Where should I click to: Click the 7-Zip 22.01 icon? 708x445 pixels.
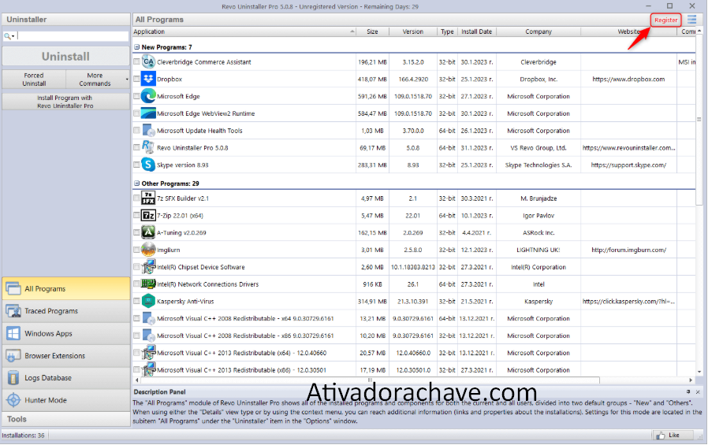pos(148,216)
